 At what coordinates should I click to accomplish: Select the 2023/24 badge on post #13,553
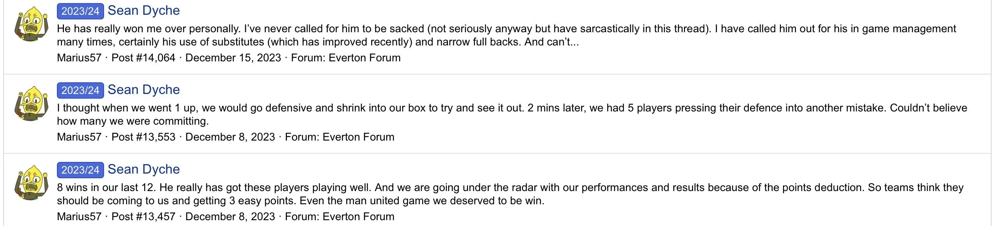(x=80, y=90)
